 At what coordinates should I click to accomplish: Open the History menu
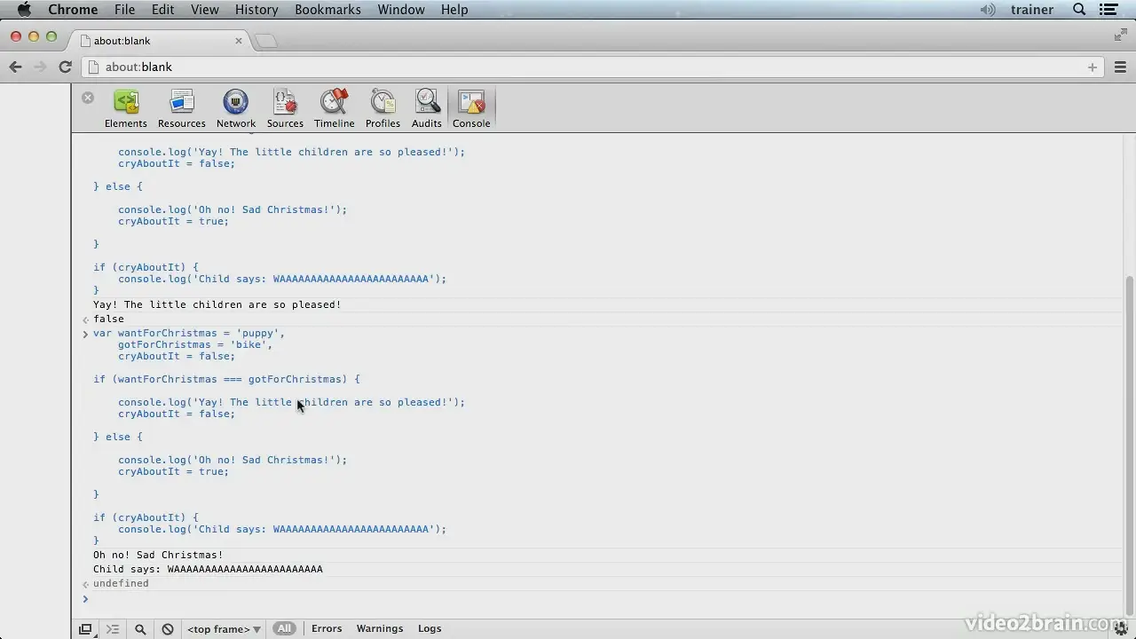point(256,10)
